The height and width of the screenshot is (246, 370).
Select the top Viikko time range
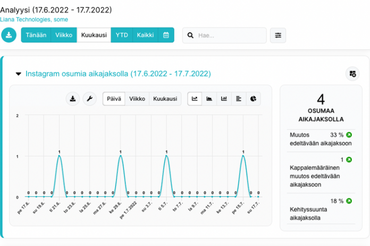(64, 36)
